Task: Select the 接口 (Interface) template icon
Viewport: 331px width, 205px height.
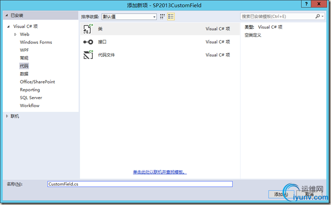Action: click(88, 42)
